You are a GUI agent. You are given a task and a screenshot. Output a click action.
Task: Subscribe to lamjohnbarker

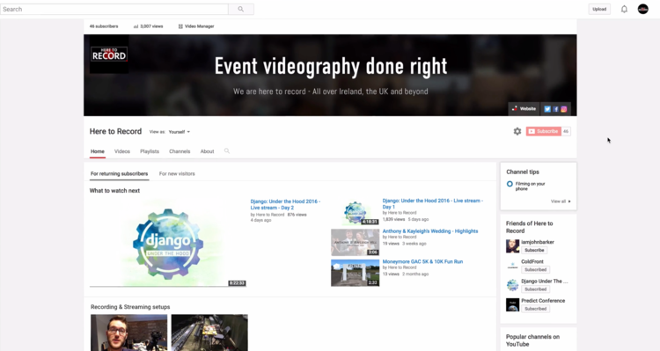click(x=534, y=250)
